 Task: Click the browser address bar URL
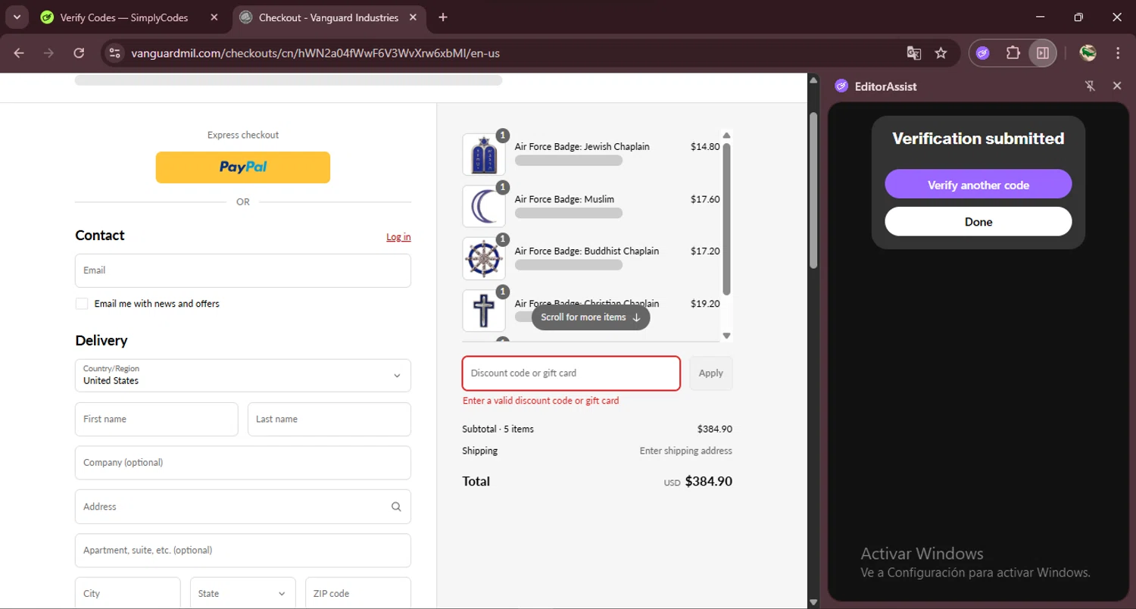[x=315, y=53]
